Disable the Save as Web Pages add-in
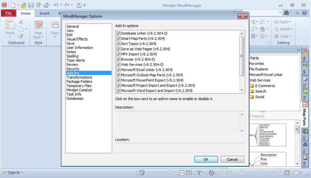This screenshot has height=178, width=311. [118, 49]
